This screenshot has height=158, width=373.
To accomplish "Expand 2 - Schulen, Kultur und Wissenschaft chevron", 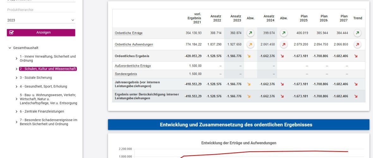I will 16,69.
